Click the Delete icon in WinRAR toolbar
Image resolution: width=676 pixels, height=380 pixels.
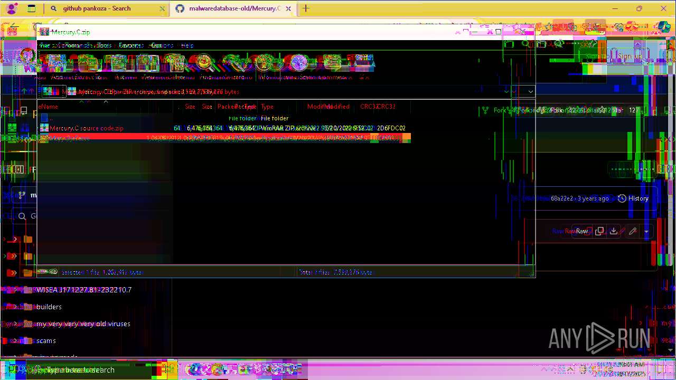click(177, 63)
